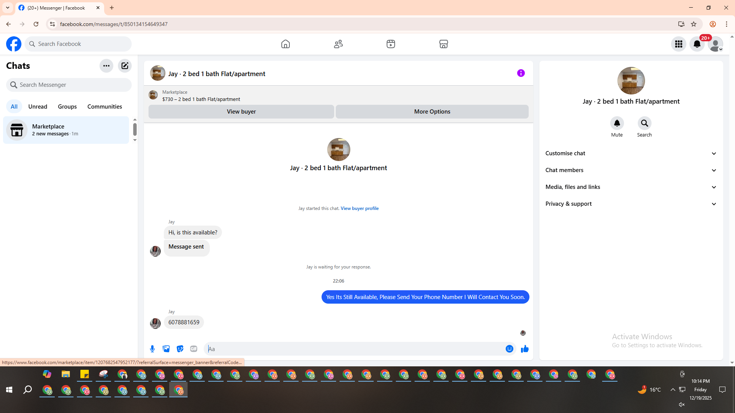Image resolution: width=735 pixels, height=413 pixels.
Task: Click the Search Messenger input field
Action: (73, 85)
